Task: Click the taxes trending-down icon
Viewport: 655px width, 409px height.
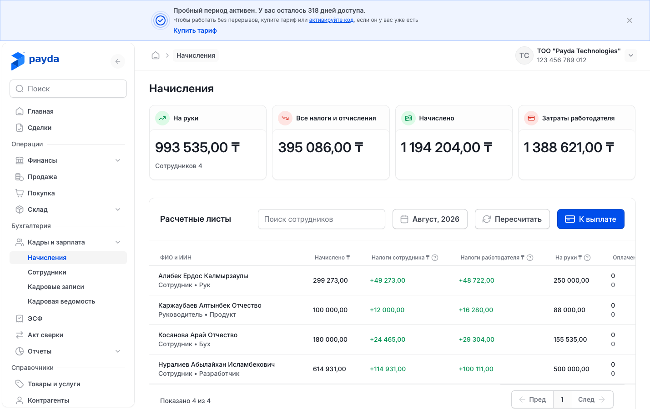Action: [285, 118]
